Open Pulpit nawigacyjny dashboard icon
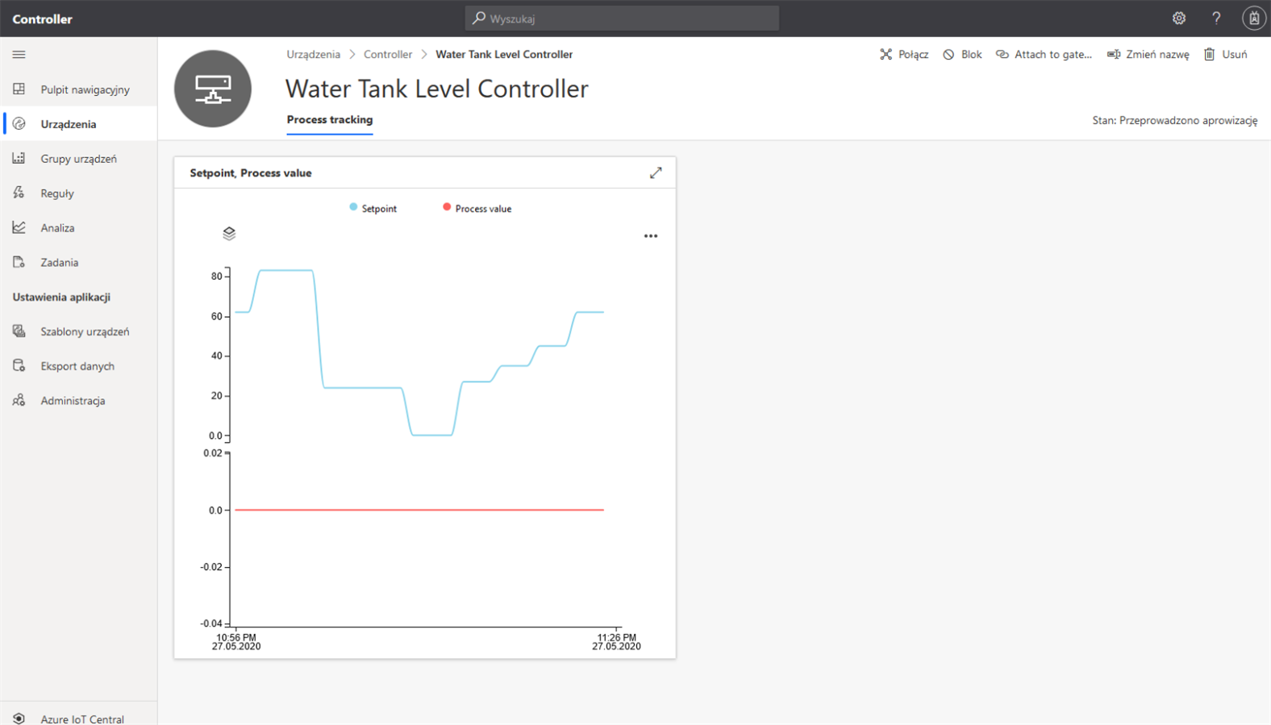1271x725 pixels. tap(19, 89)
